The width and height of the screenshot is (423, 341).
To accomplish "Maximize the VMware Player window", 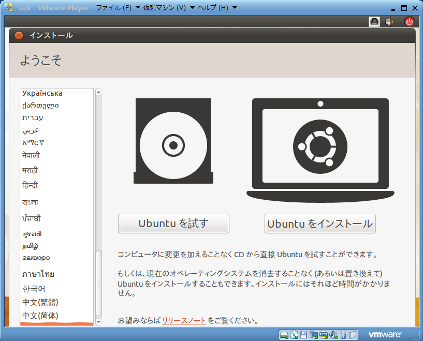I will tap(404, 8).
